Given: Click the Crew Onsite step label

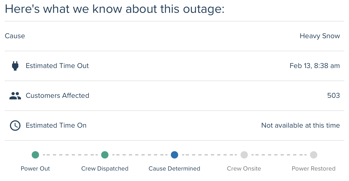Looking at the screenshot, I should tap(244, 169).
